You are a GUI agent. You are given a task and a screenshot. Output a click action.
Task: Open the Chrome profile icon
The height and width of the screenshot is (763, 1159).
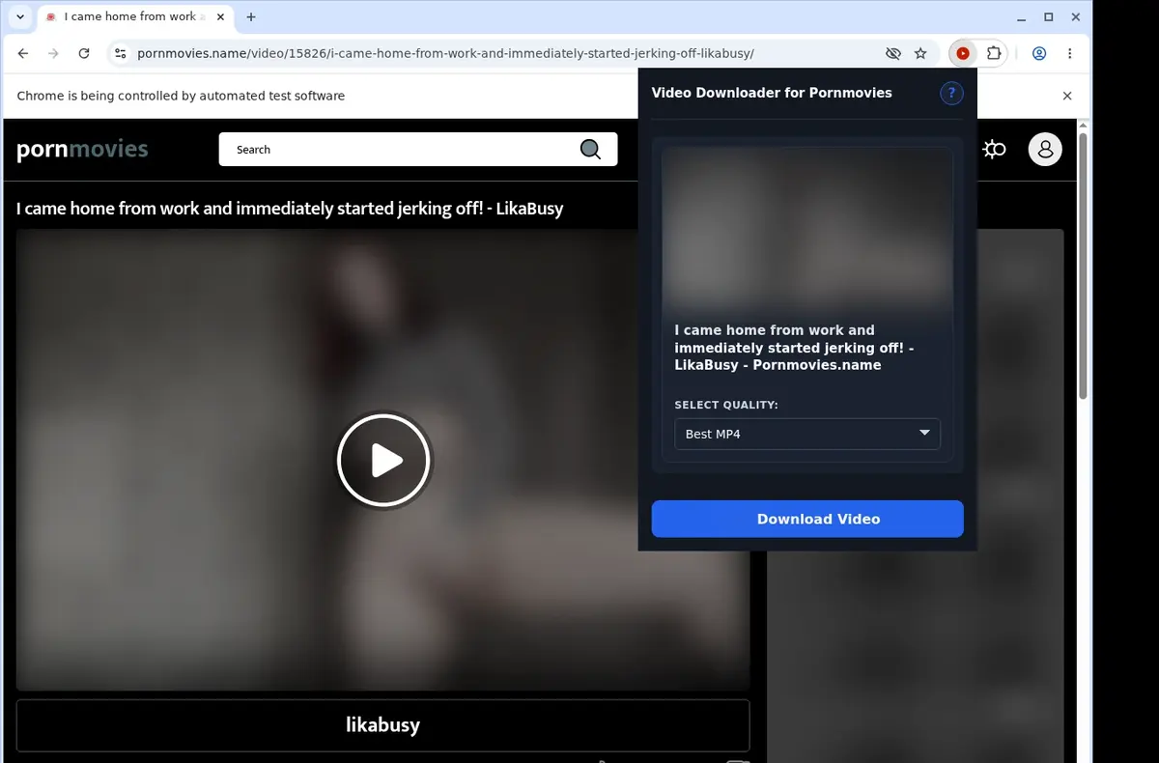pos(1039,54)
